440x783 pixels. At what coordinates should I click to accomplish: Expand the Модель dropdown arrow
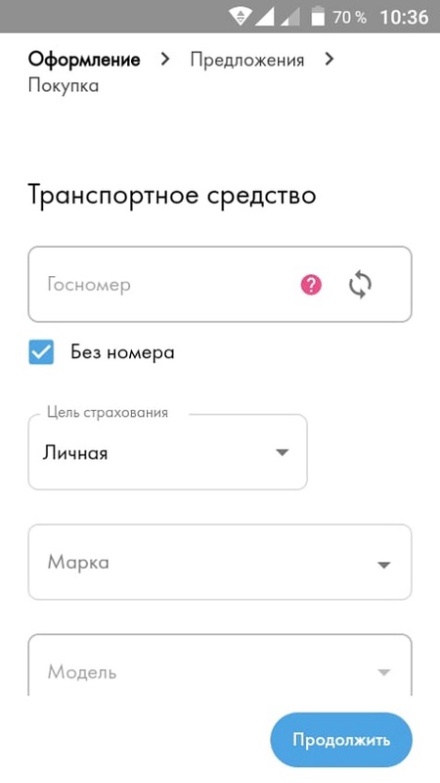[383, 672]
